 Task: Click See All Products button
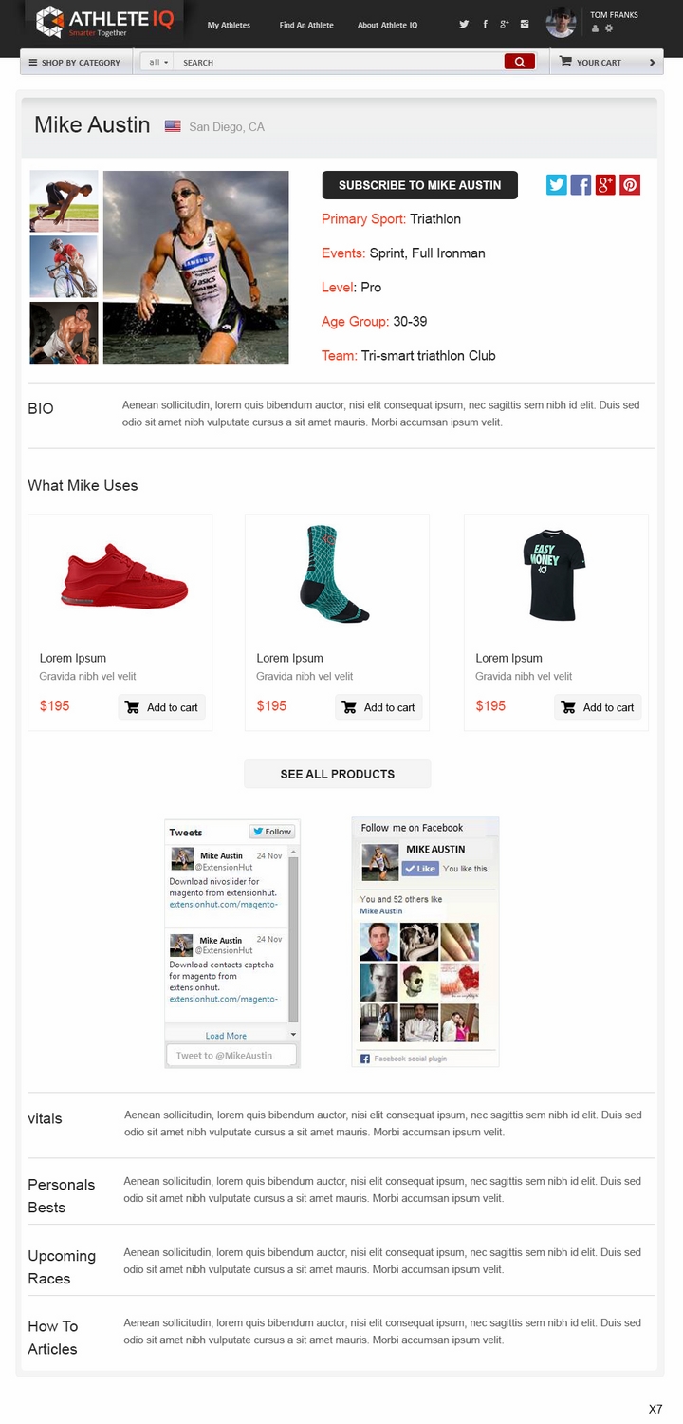pyautogui.click(x=338, y=774)
